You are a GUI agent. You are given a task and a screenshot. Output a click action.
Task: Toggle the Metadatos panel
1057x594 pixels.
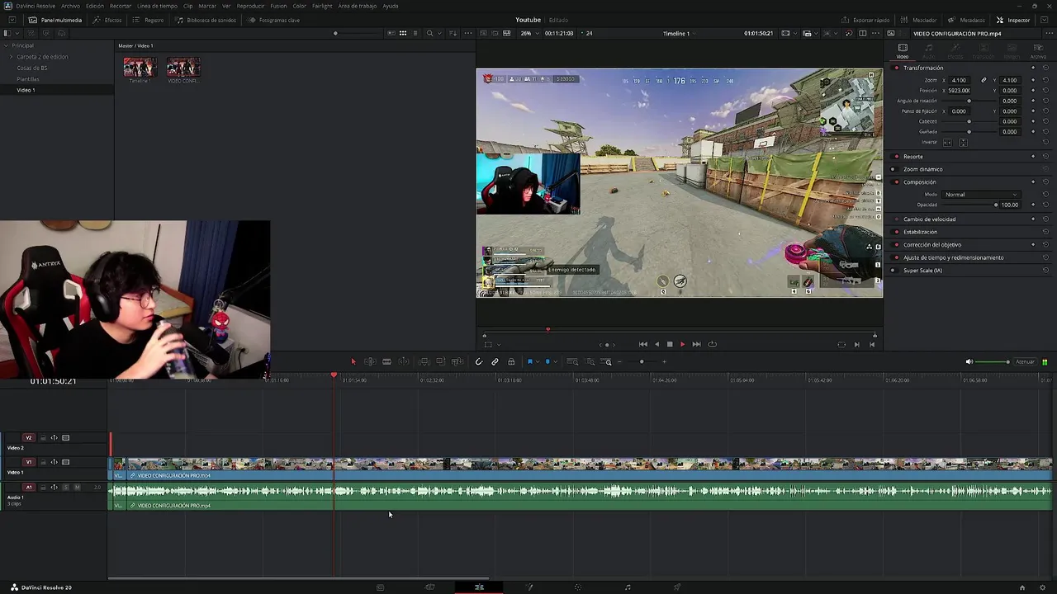pos(966,20)
